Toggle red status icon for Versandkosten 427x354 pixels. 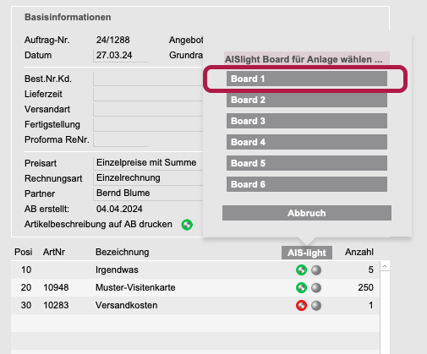coord(301,306)
